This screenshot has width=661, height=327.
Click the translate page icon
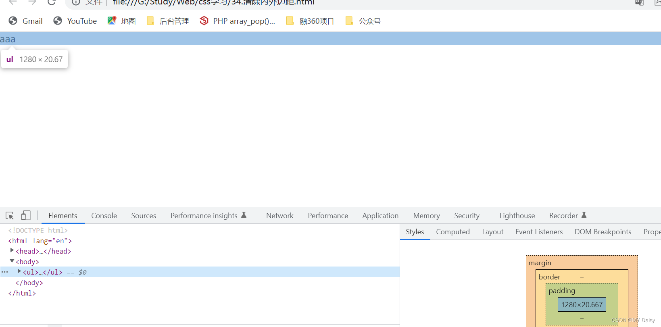pyautogui.click(x=640, y=2)
